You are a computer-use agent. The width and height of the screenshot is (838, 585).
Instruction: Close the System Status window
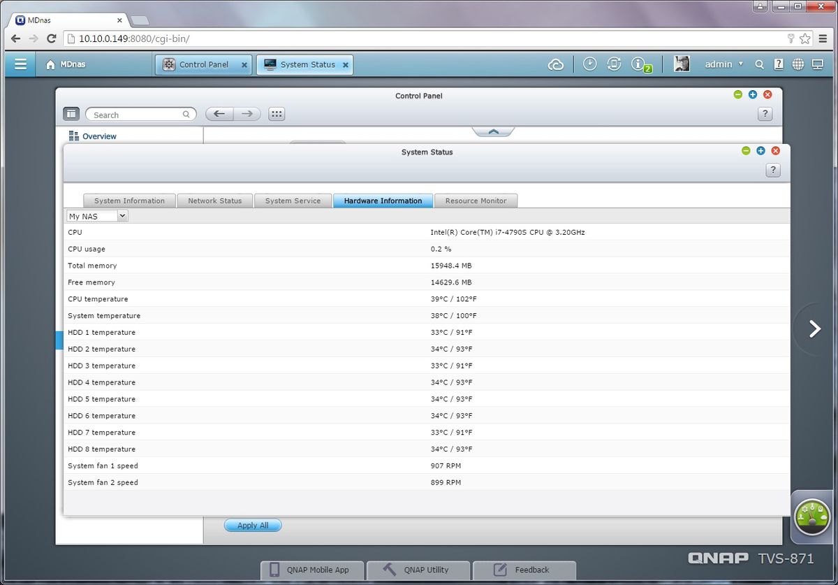775,151
